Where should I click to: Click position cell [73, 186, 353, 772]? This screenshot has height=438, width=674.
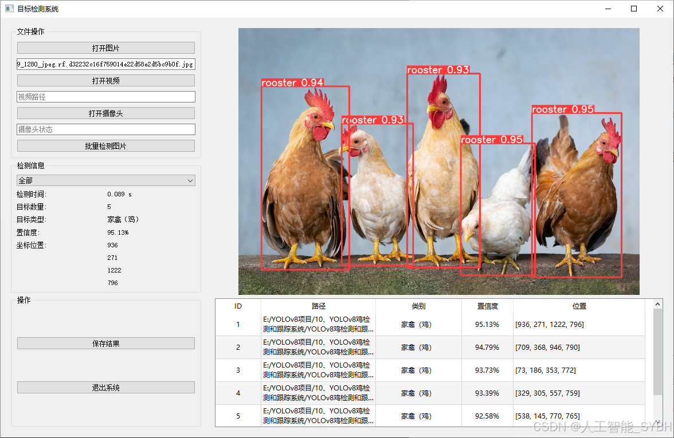[579, 370]
